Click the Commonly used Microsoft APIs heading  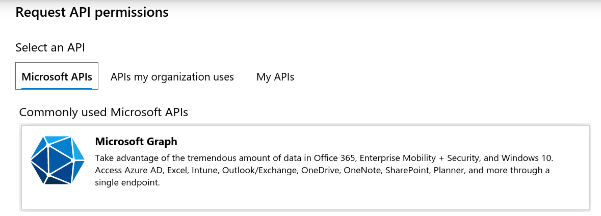click(x=103, y=112)
